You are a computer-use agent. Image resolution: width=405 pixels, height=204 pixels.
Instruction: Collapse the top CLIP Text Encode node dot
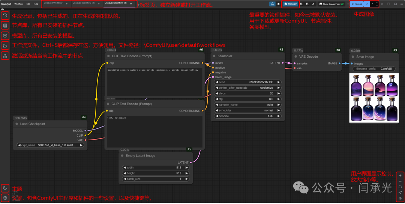click(x=108, y=56)
